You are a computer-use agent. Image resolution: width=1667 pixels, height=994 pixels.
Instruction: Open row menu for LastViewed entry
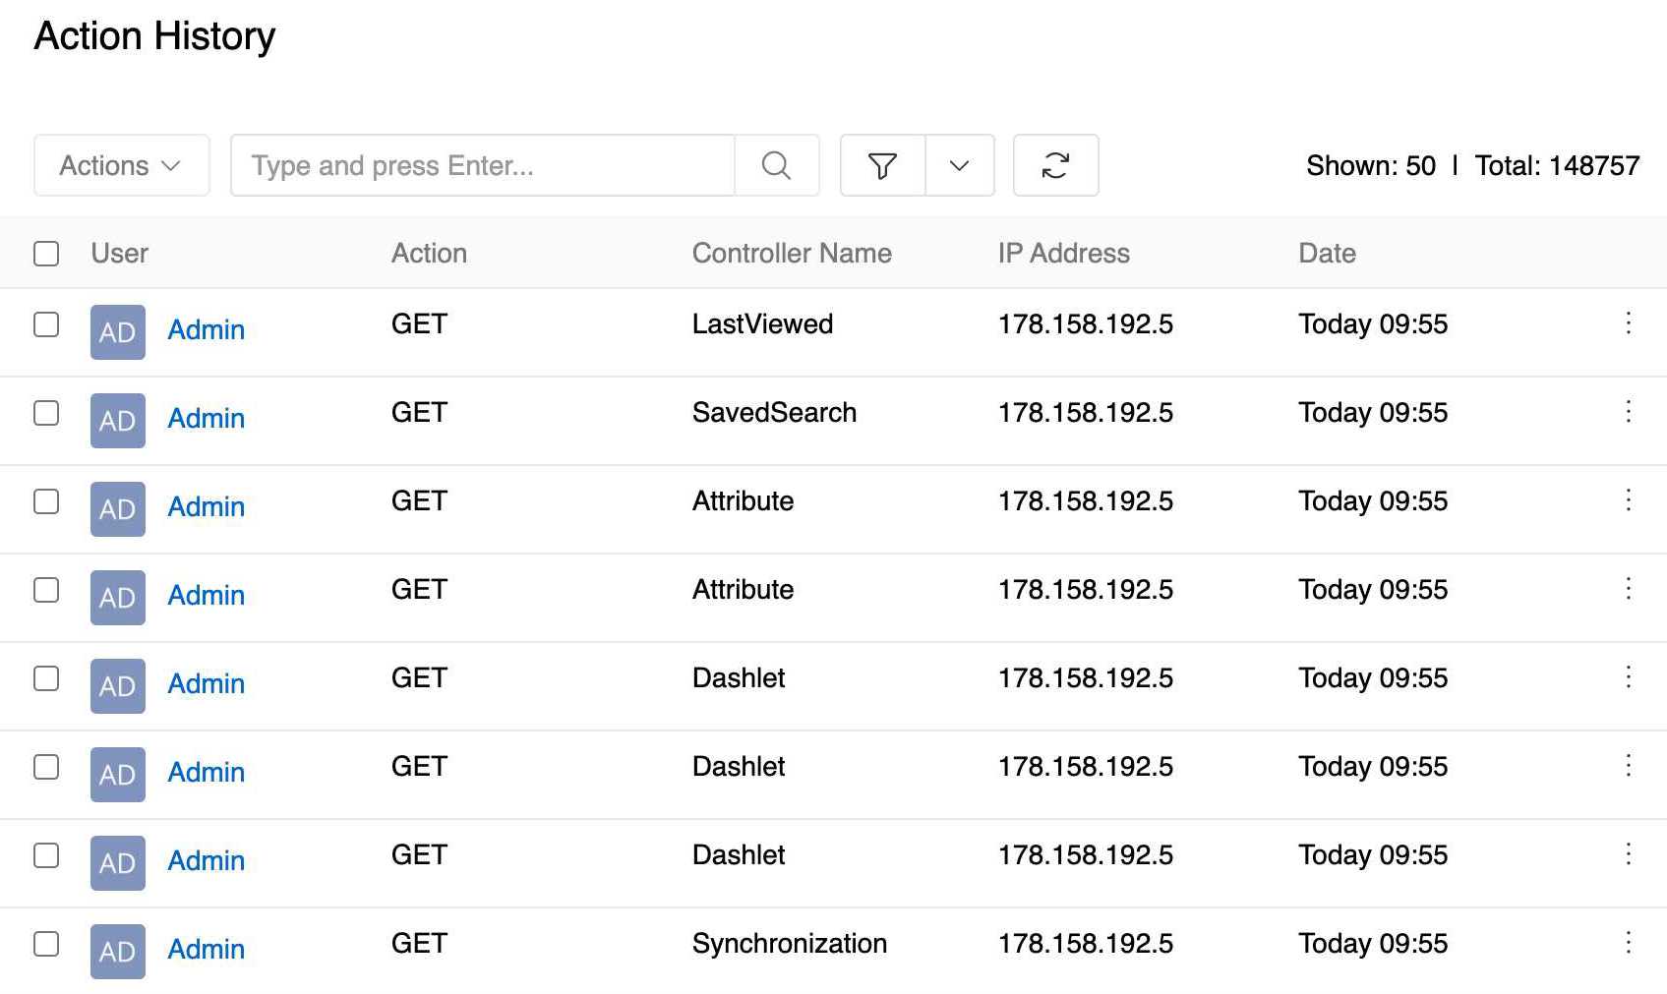[1628, 323]
